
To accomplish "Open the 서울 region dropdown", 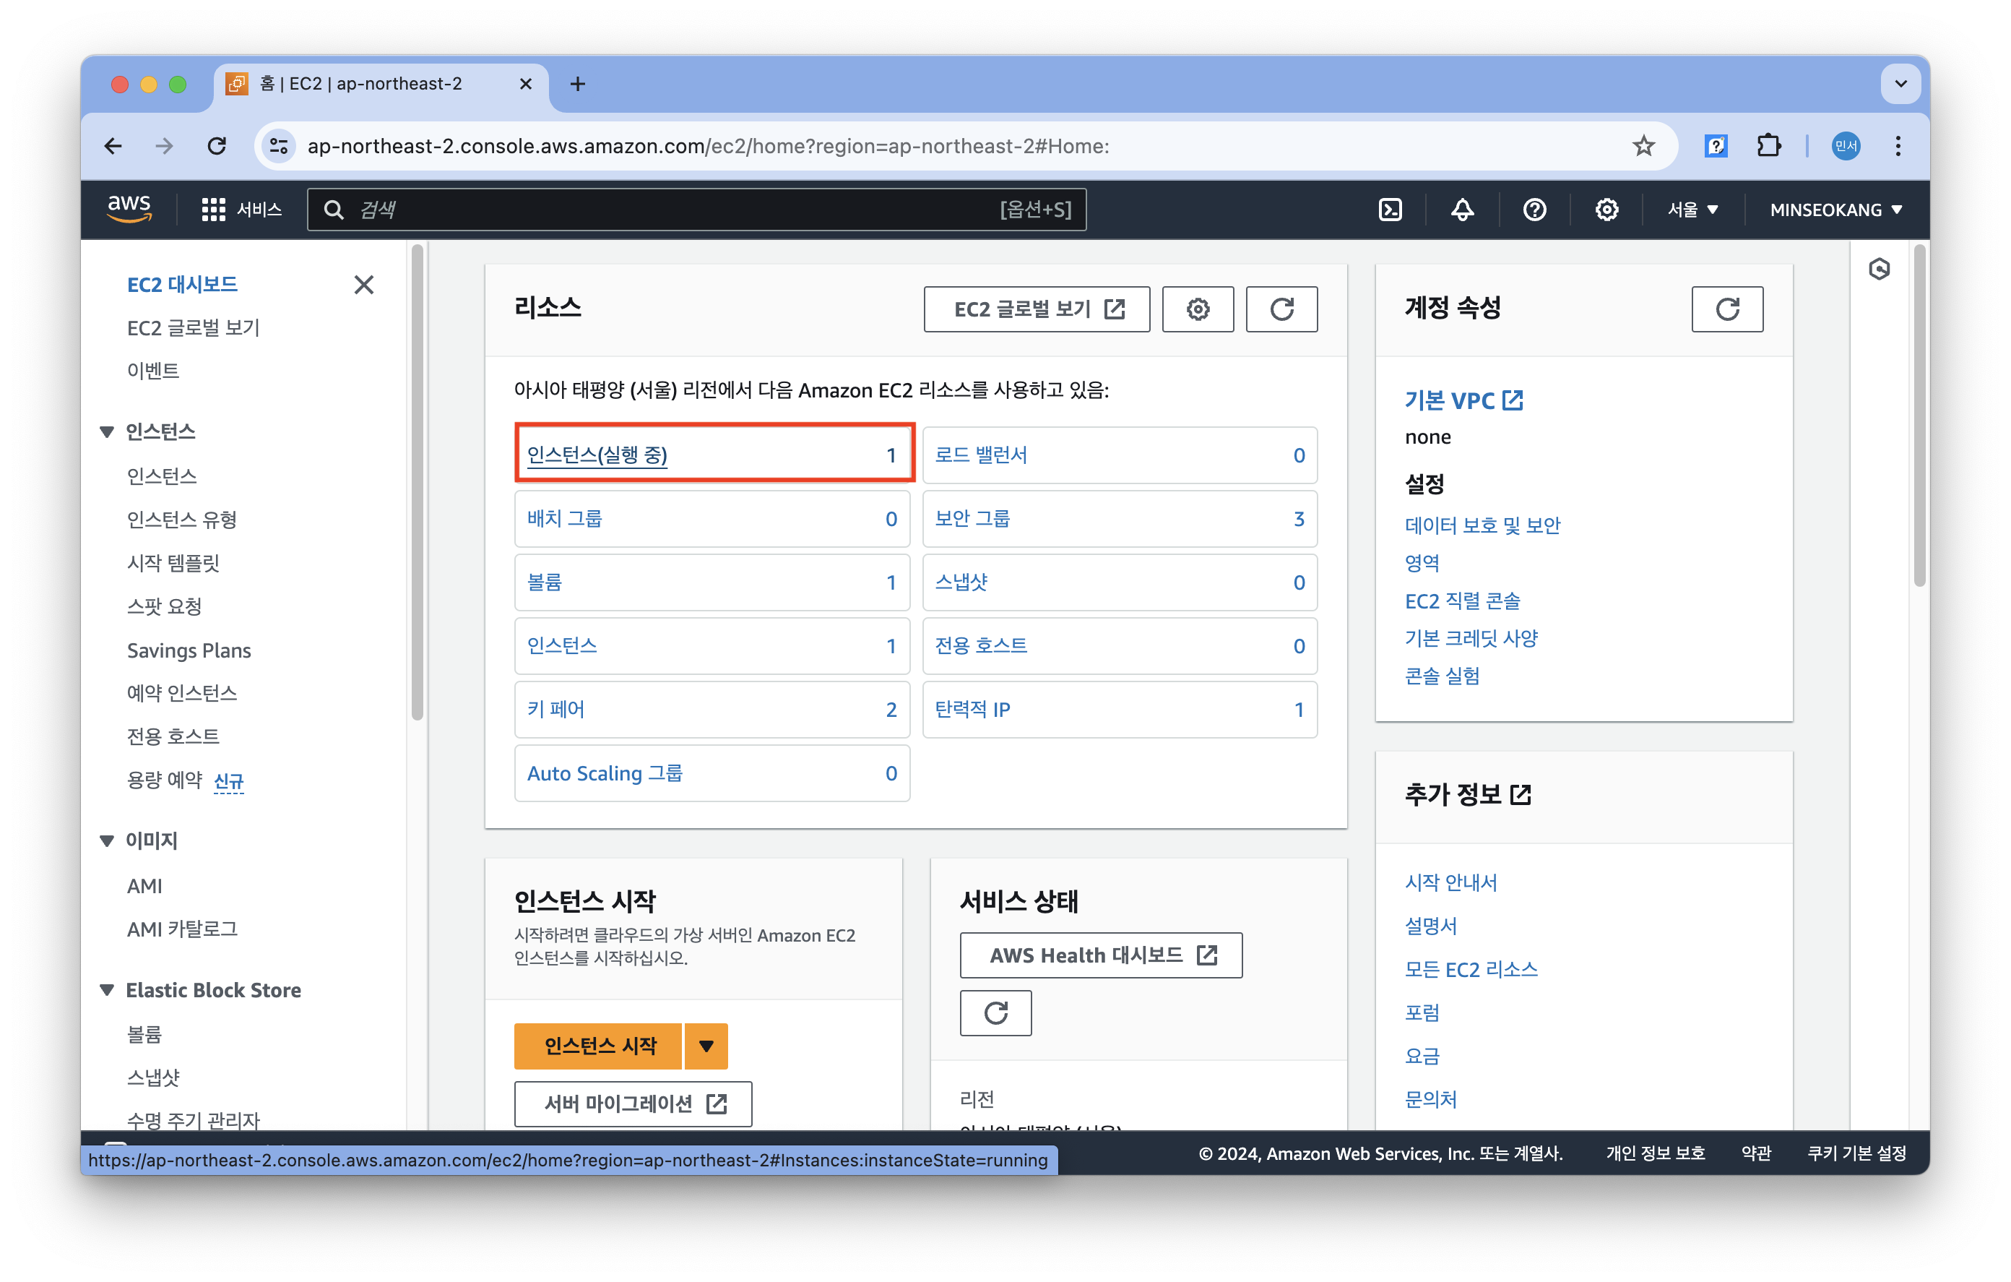I will (1692, 210).
